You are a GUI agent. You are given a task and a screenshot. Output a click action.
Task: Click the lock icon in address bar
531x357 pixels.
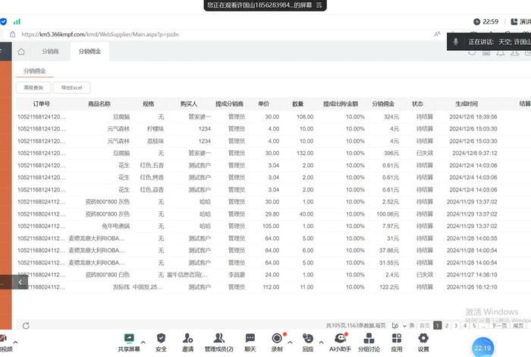13,34
